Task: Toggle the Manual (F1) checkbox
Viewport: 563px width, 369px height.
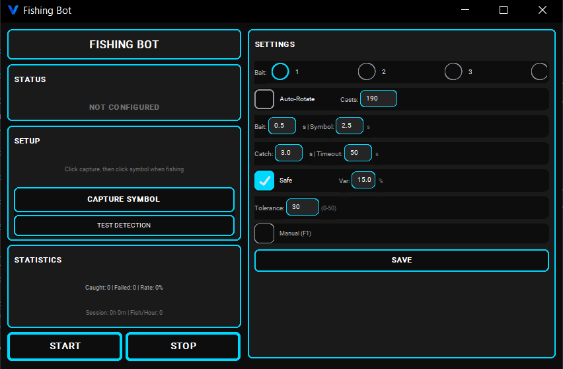Action: click(264, 233)
